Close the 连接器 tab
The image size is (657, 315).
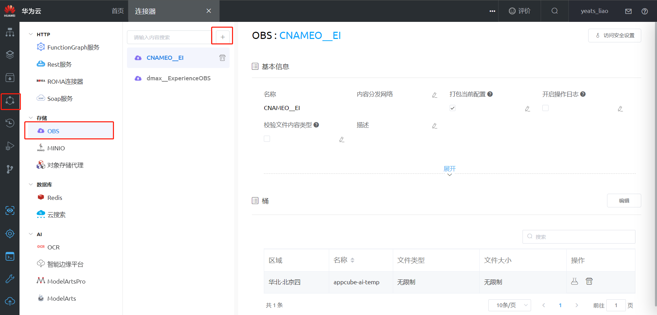click(x=209, y=11)
